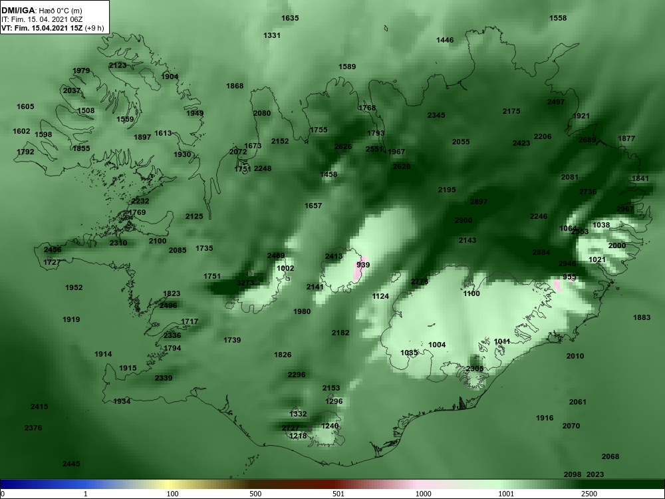The width and height of the screenshot is (665, 499).
Task: Click the map value 955
Action: coord(569,277)
